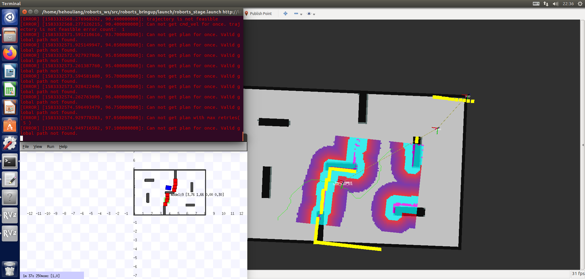The image size is (585, 279).
Task: Click the blue robot in Stage simulator
Action: (169, 188)
